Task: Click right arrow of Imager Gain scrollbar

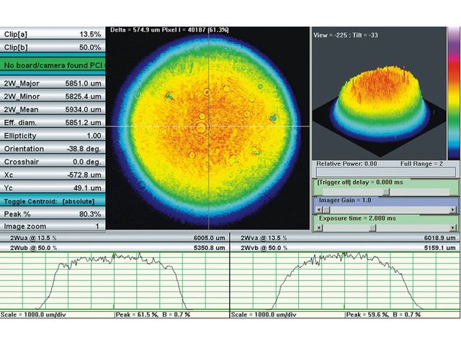Action: coord(453,210)
